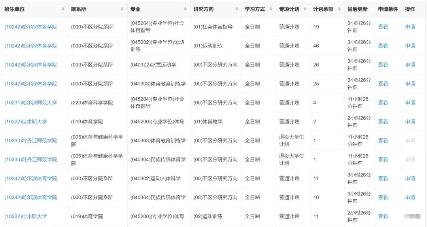The image size is (427, 227).
Task: Apply to 运动训练 row with 46 remaining
Action: 410,46
